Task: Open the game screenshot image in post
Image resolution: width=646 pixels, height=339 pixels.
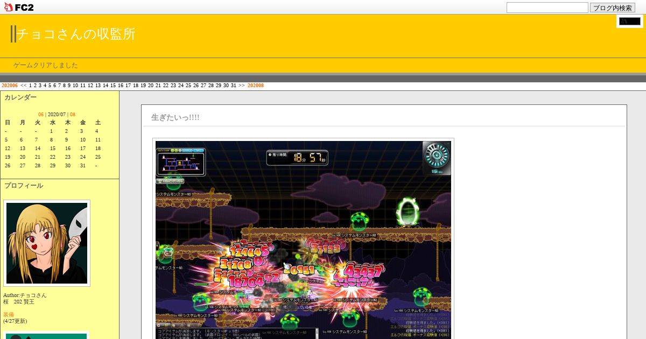Action: (x=304, y=240)
